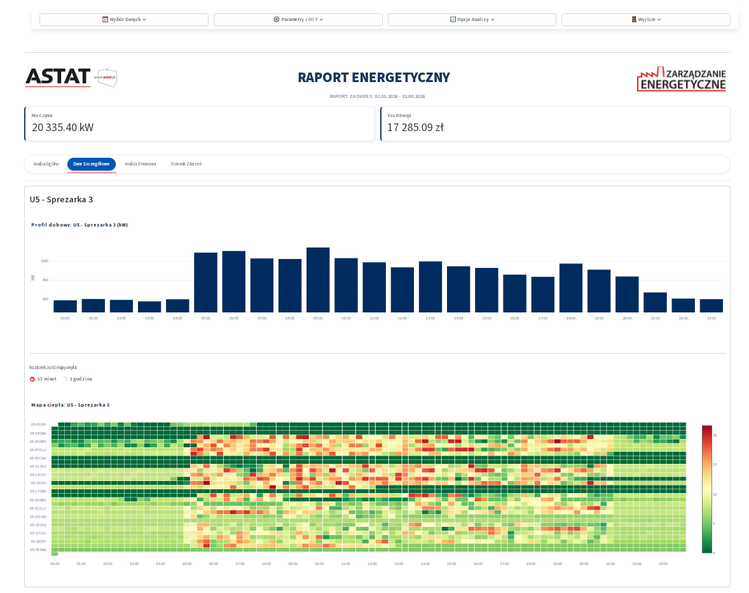The image size is (749, 593).
Task: Click the U5 - Sprezarka 3 section heading
Action: tap(61, 200)
